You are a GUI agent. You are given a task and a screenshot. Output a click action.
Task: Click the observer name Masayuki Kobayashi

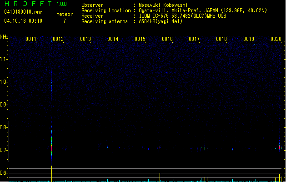point(163,5)
